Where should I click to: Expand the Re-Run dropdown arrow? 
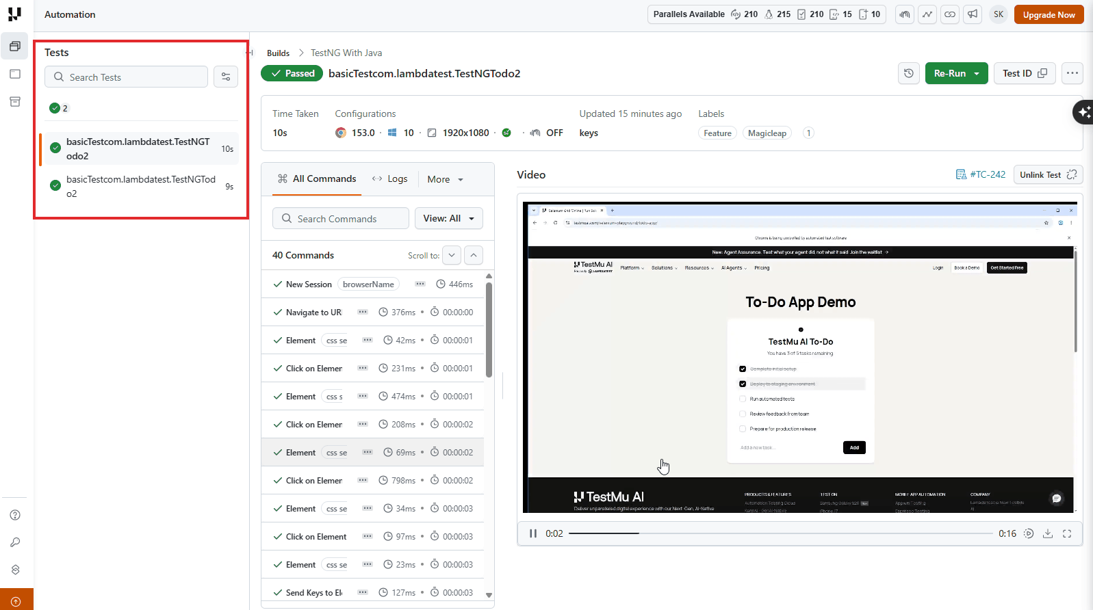point(977,73)
